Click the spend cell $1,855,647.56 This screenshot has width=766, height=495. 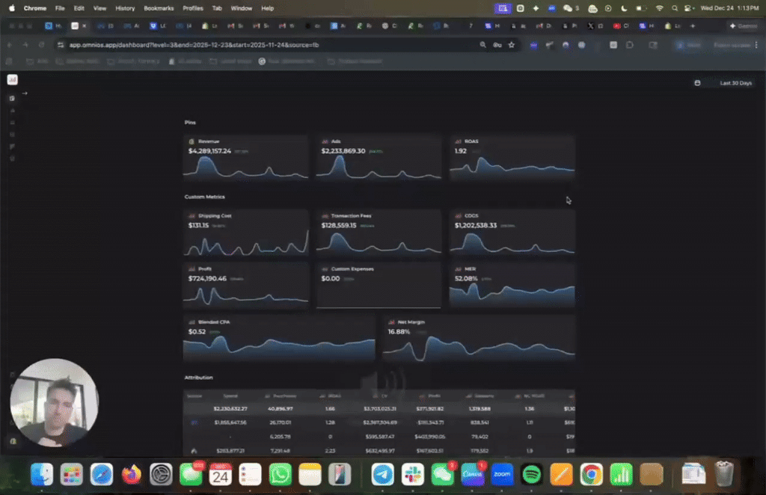tap(230, 422)
